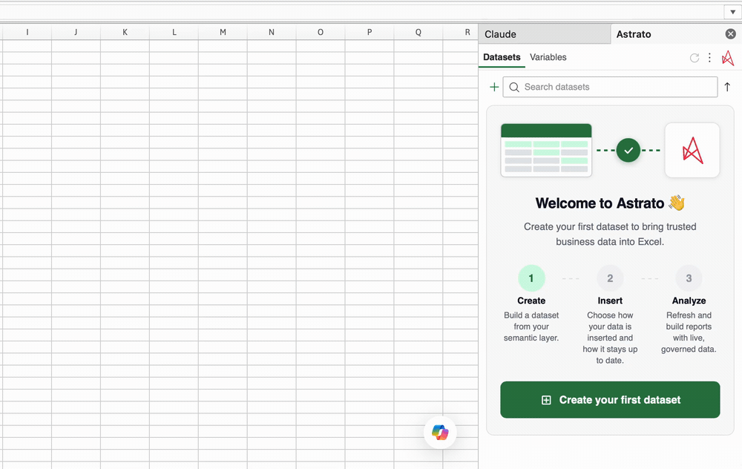742x469 pixels.
Task: Open the three-dot more options menu
Action: point(709,58)
